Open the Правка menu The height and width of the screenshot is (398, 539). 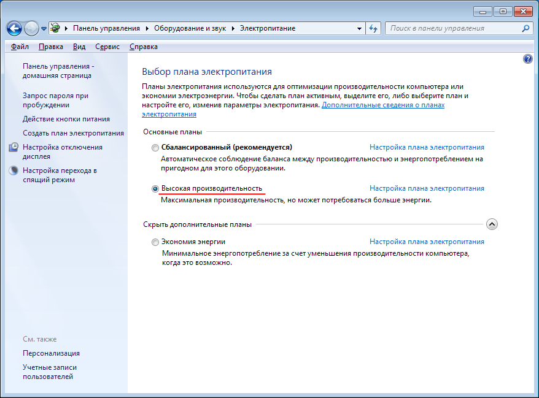coord(51,47)
